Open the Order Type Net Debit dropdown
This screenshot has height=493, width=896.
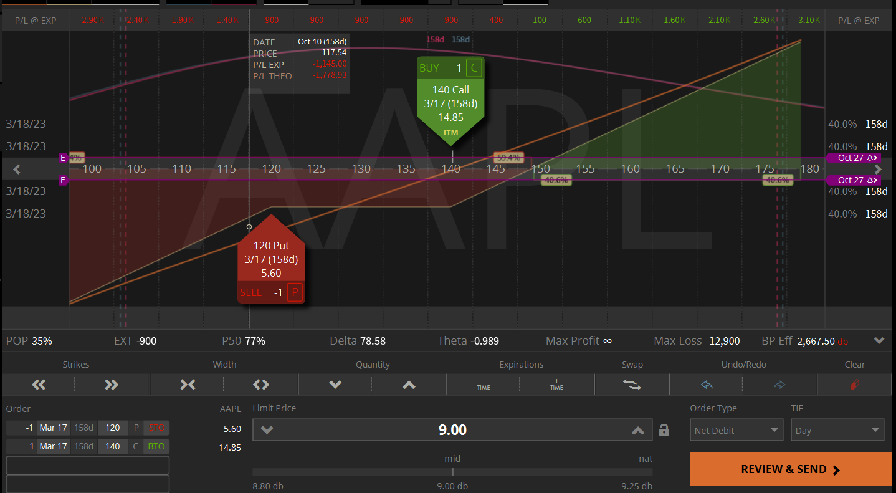(736, 430)
